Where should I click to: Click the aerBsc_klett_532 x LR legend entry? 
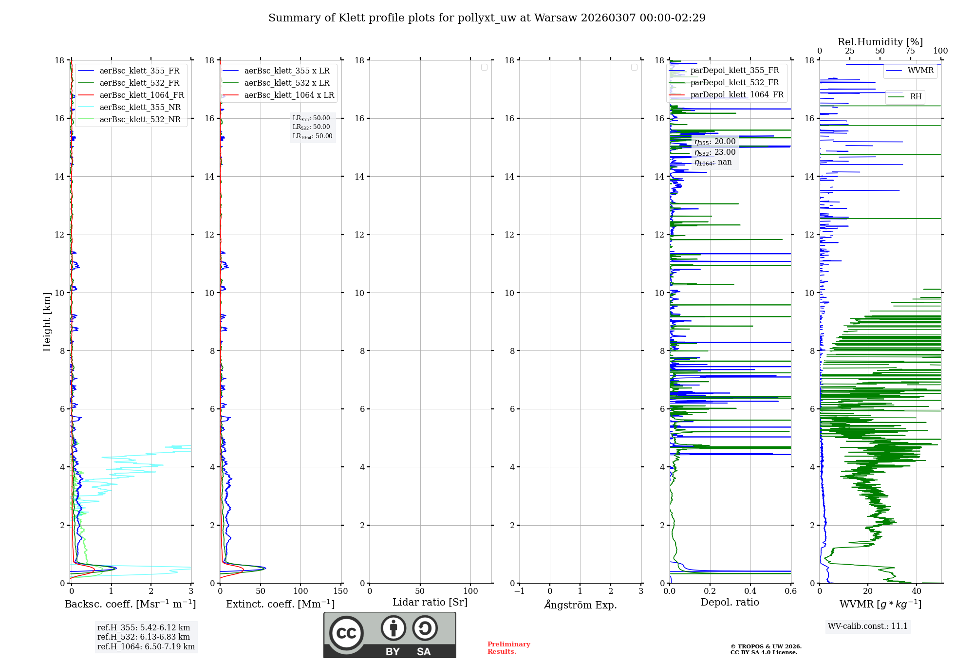point(286,83)
